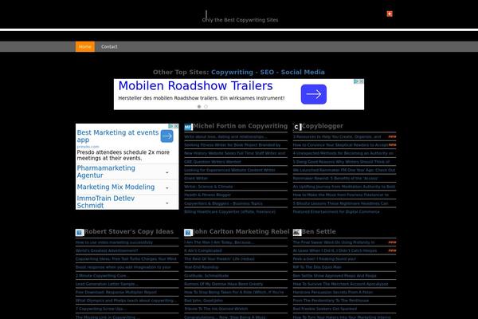The height and width of the screenshot is (319, 478).
Task: Click the Mobilen Roadshow Trailers ad headline
Action: [195, 86]
